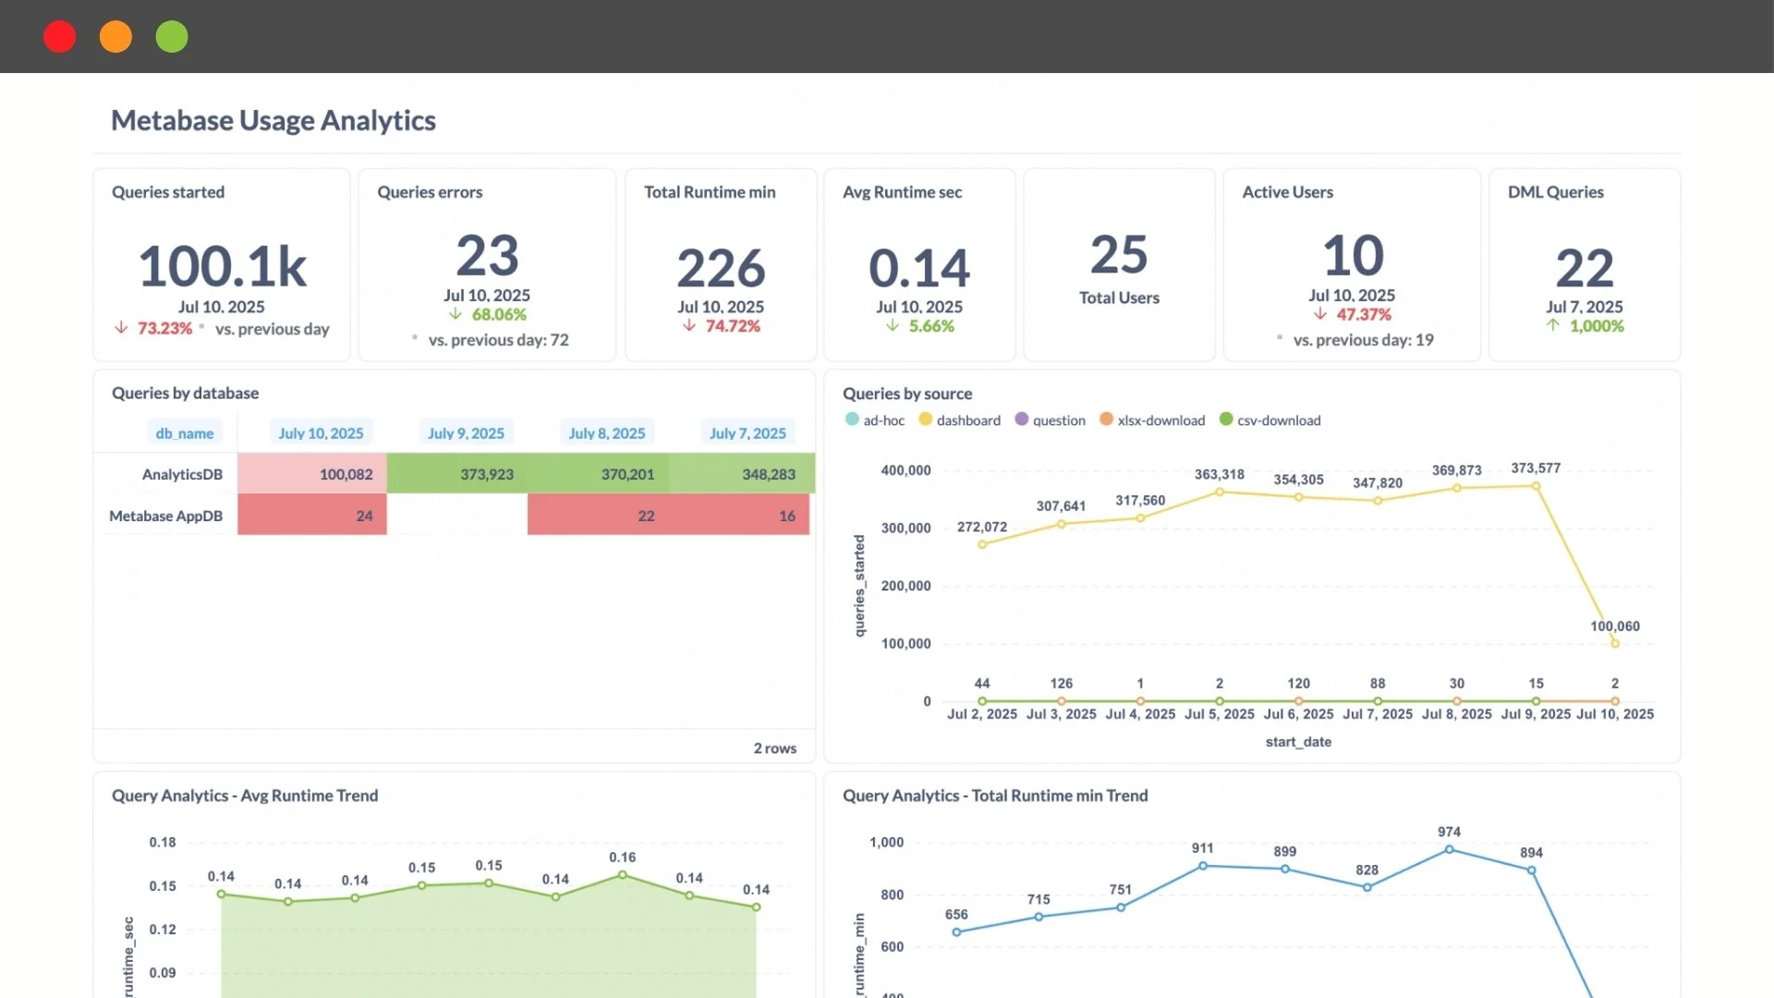Click the down arrow beside 74.72%
Image resolution: width=1774 pixels, height=998 pixels.
[x=689, y=325]
